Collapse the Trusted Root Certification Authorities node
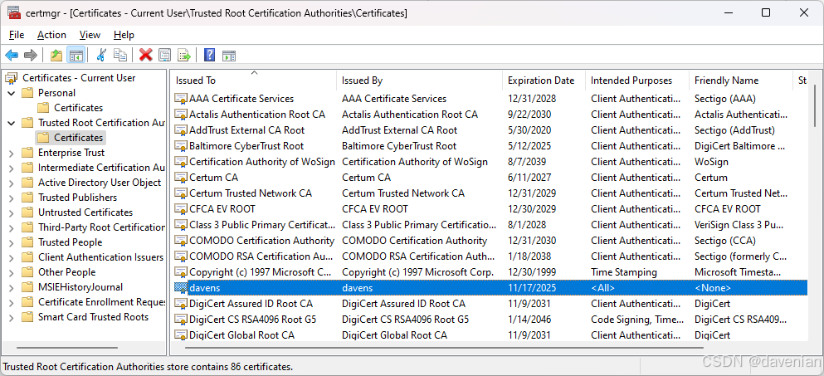This screenshot has width=824, height=376. (12, 123)
